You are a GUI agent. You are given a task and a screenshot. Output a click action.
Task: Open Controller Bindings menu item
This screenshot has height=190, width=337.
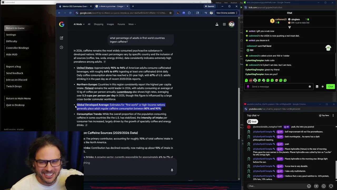(17, 48)
